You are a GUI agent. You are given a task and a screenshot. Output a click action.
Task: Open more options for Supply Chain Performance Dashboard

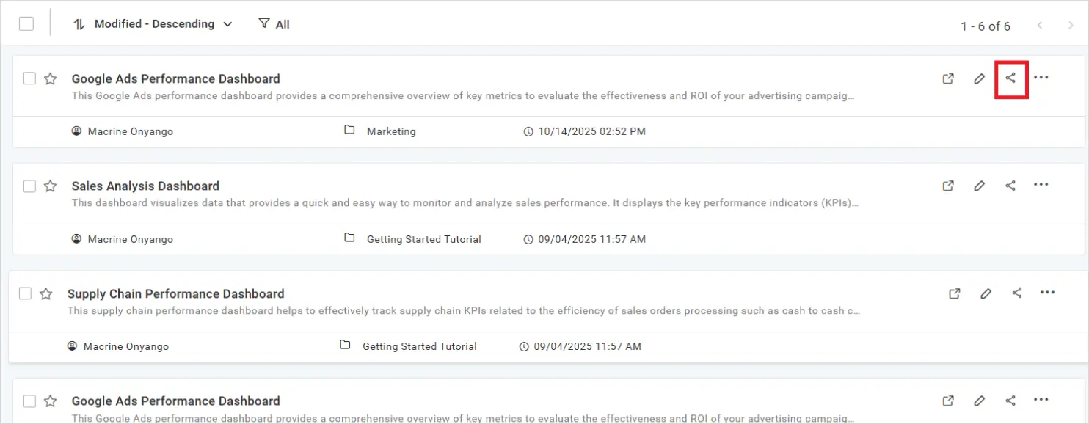[1047, 293]
